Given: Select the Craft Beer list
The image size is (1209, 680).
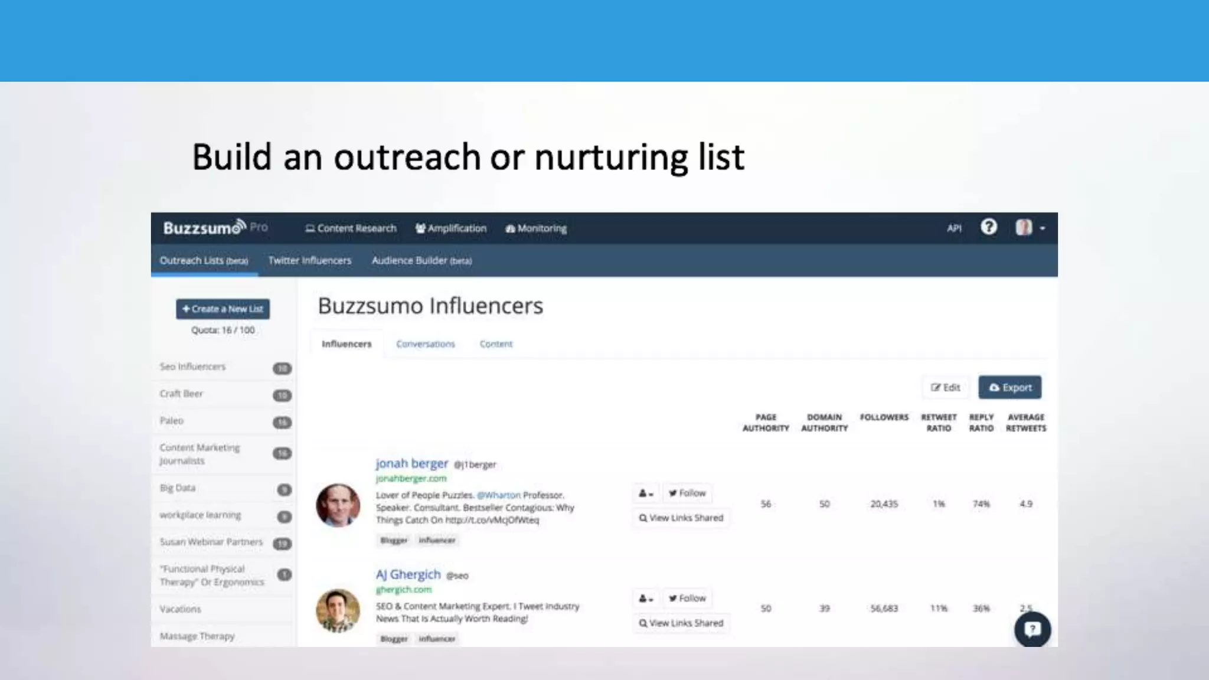Looking at the screenshot, I should click(181, 394).
